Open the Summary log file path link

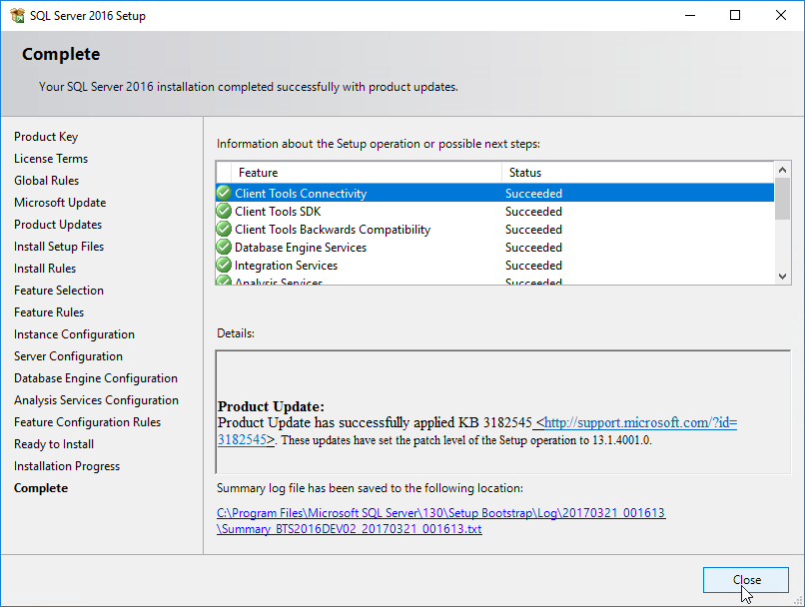point(441,521)
